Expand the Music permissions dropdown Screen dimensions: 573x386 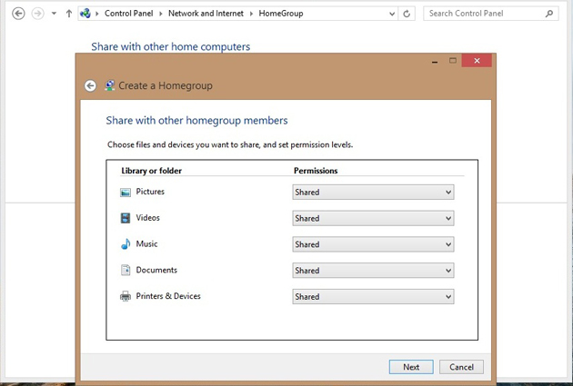pos(373,244)
